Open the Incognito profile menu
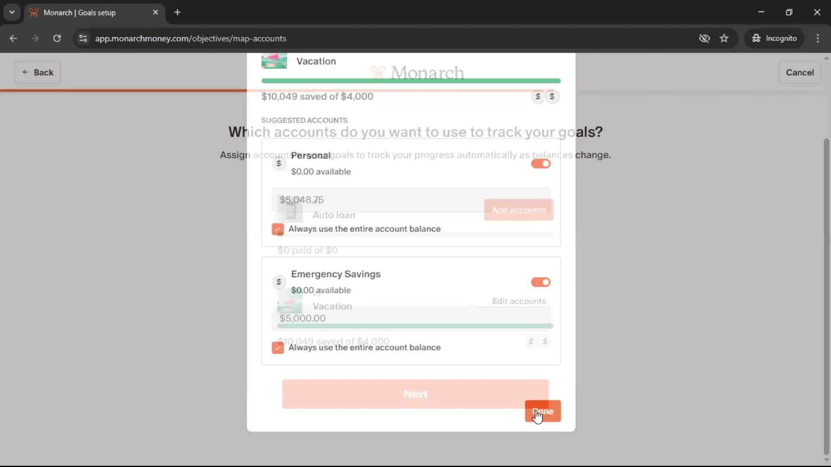The image size is (831, 467). (774, 38)
